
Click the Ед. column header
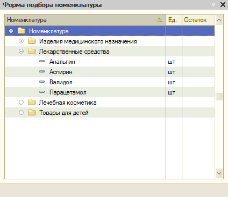tap(174, 20)
